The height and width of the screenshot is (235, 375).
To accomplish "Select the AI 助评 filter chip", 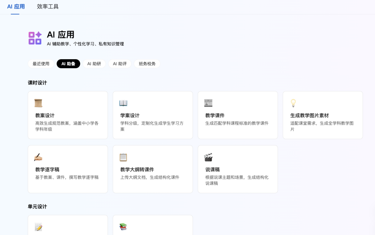I will point(119,64).
